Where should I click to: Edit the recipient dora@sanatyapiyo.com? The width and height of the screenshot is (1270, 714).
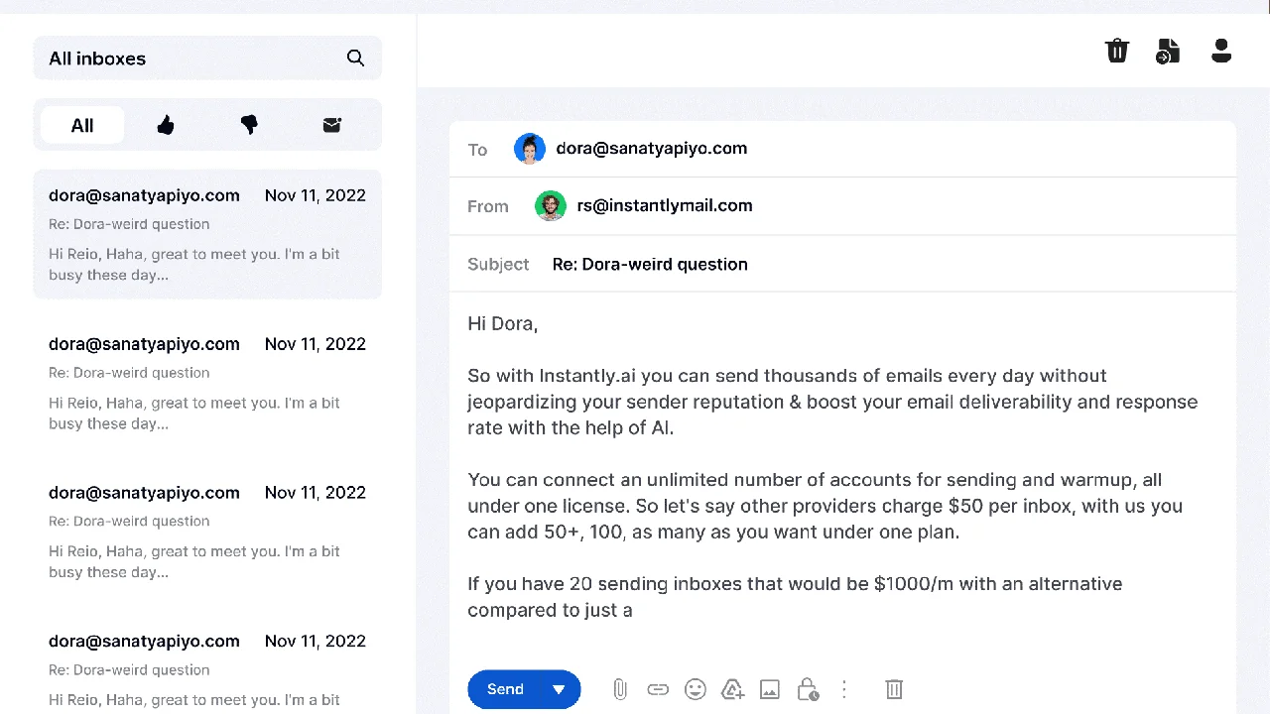pos(651,149)
